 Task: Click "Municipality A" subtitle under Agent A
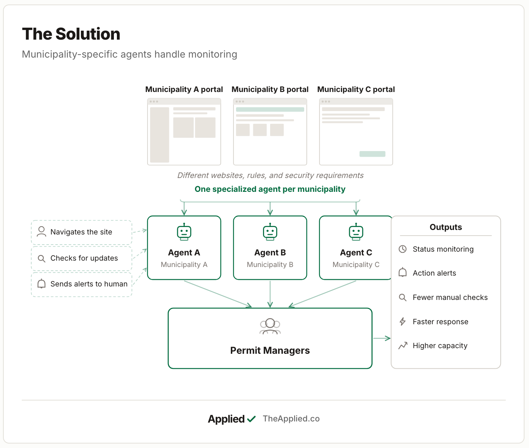(184, 265)
